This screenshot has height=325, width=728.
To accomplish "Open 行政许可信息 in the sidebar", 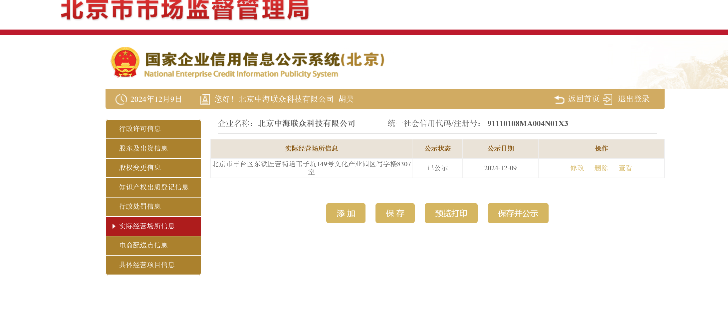I will pyautogui.click(x=153, y=129).
